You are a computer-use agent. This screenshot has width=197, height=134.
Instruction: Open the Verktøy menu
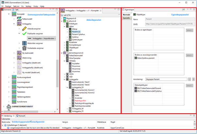[x=28, y=6]
